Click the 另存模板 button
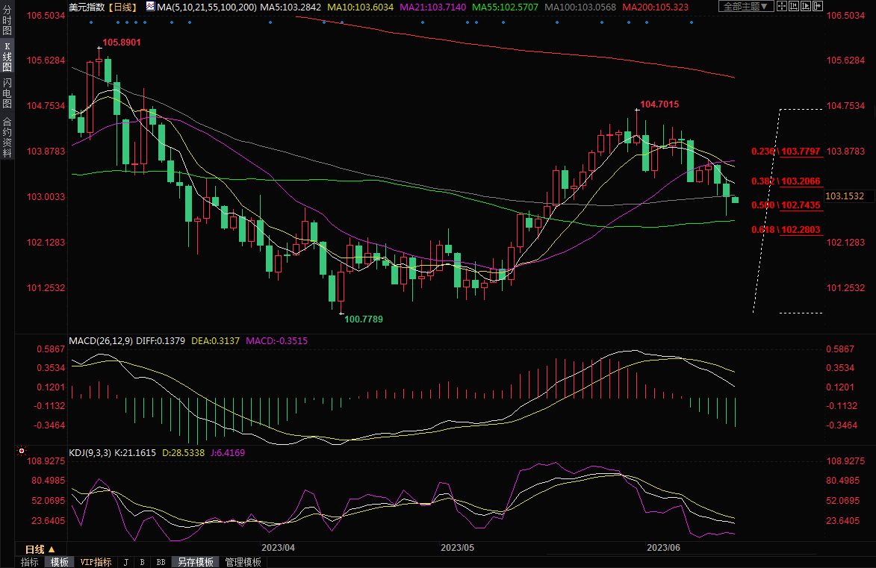Image resolution: width=876 pixels, height=568 pixels. 195,562
